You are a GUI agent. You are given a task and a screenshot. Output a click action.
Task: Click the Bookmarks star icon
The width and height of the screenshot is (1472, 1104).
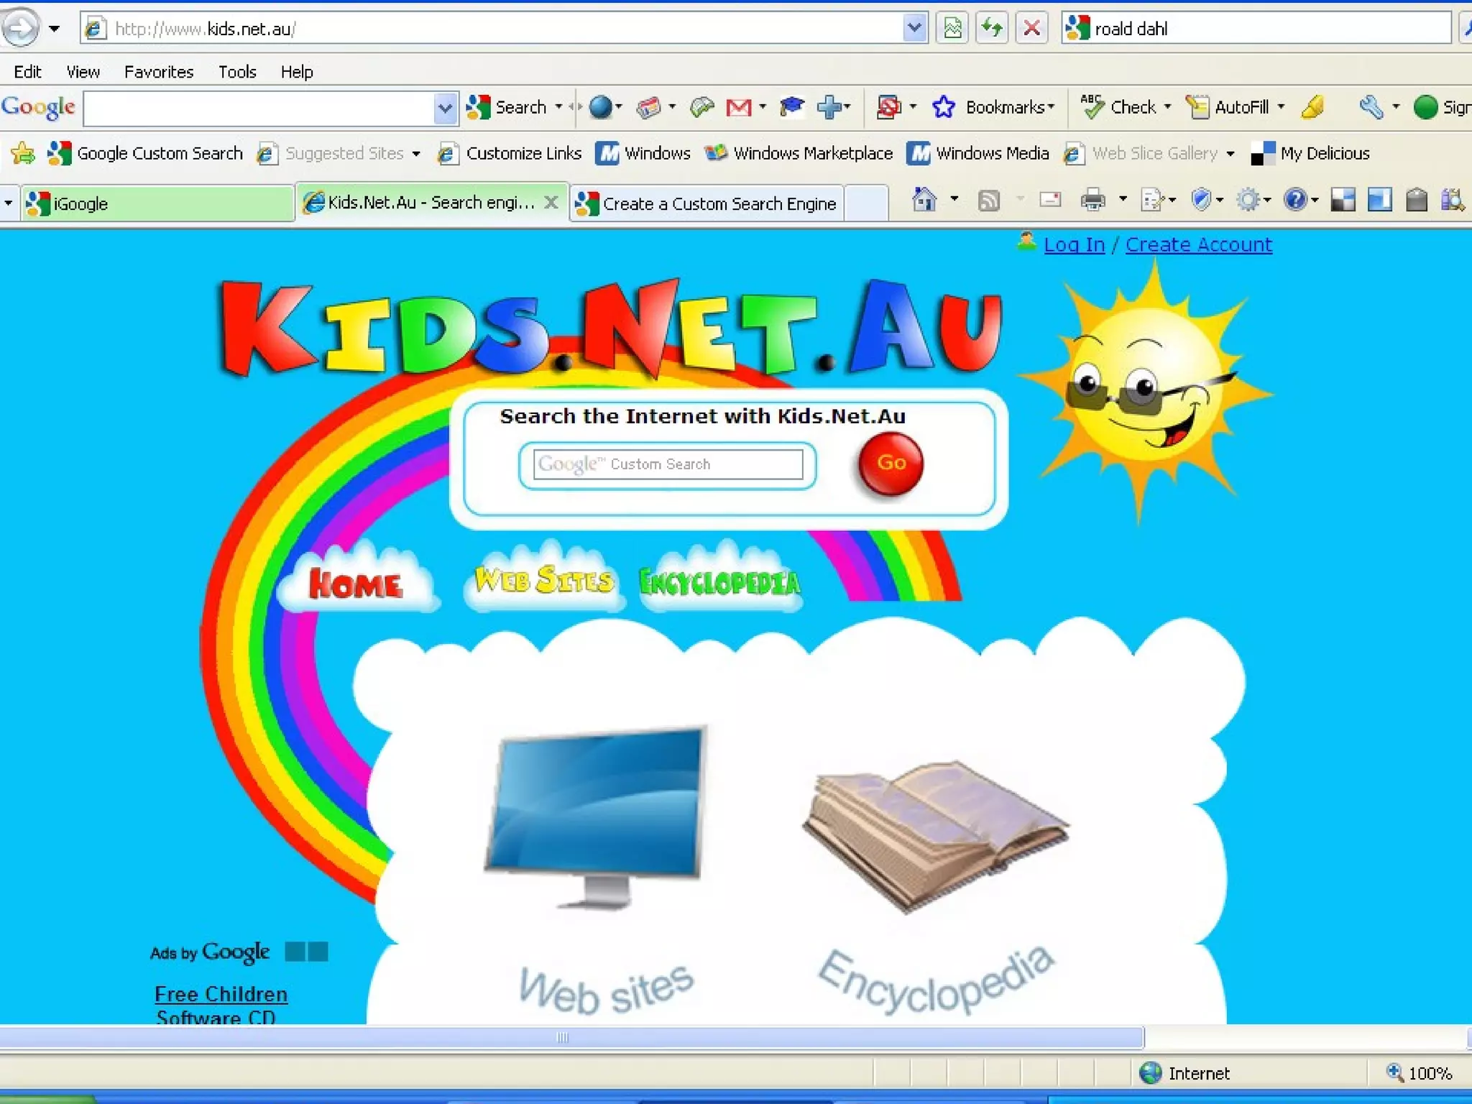click(944, 108)
